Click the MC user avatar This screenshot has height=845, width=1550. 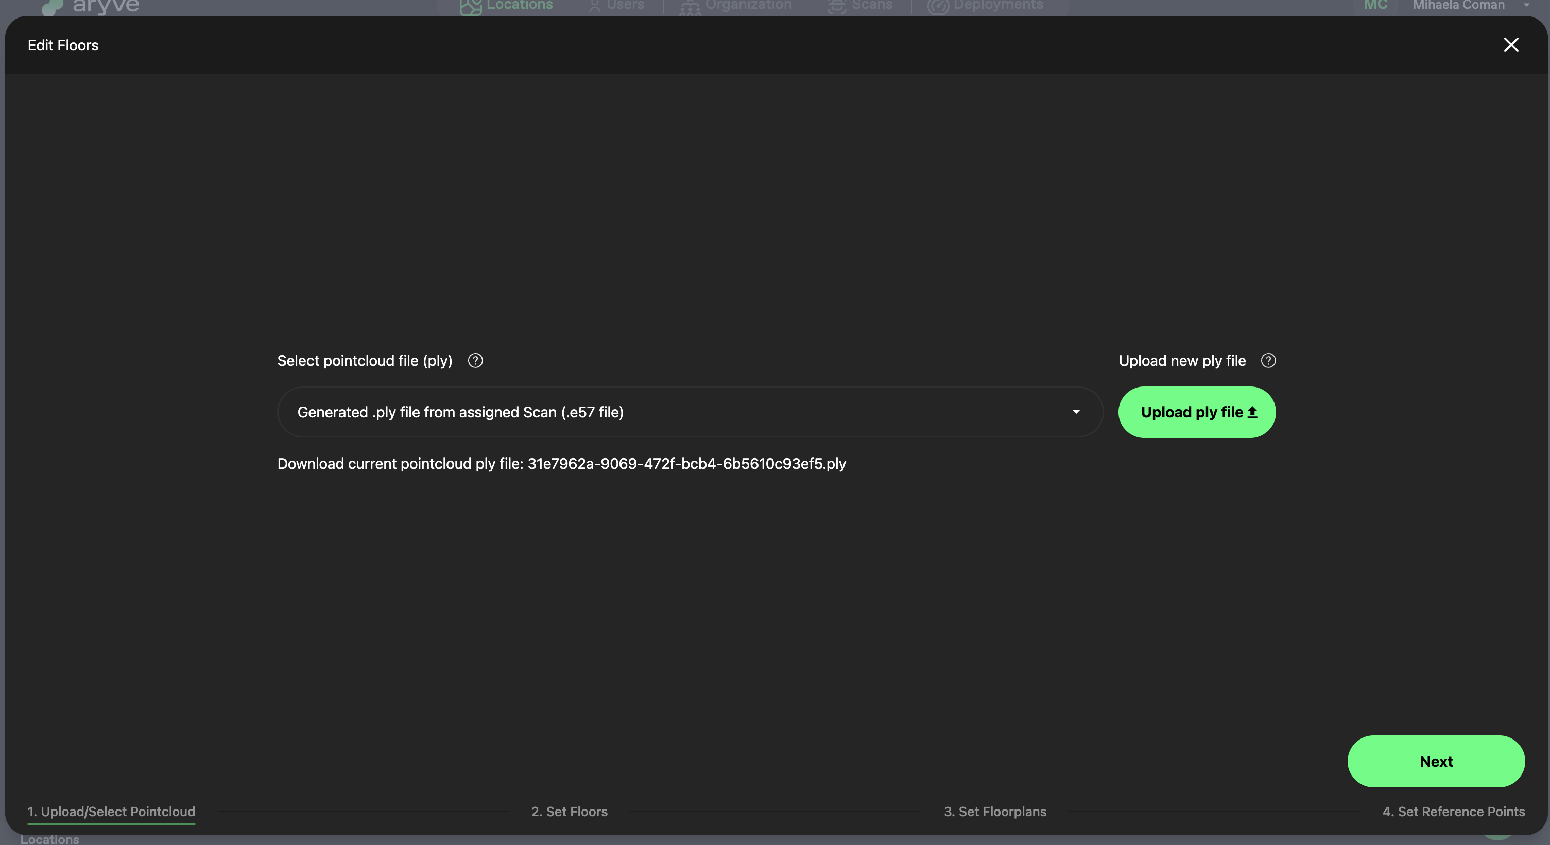click(x=1375, y=6)
